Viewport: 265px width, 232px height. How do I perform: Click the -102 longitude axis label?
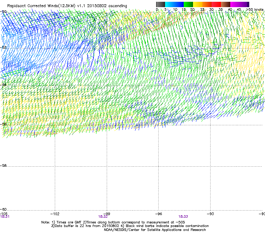[x=55, y=214]
